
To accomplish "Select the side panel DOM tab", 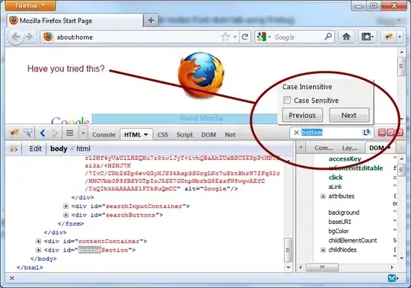I will click(x=380, y=148).
